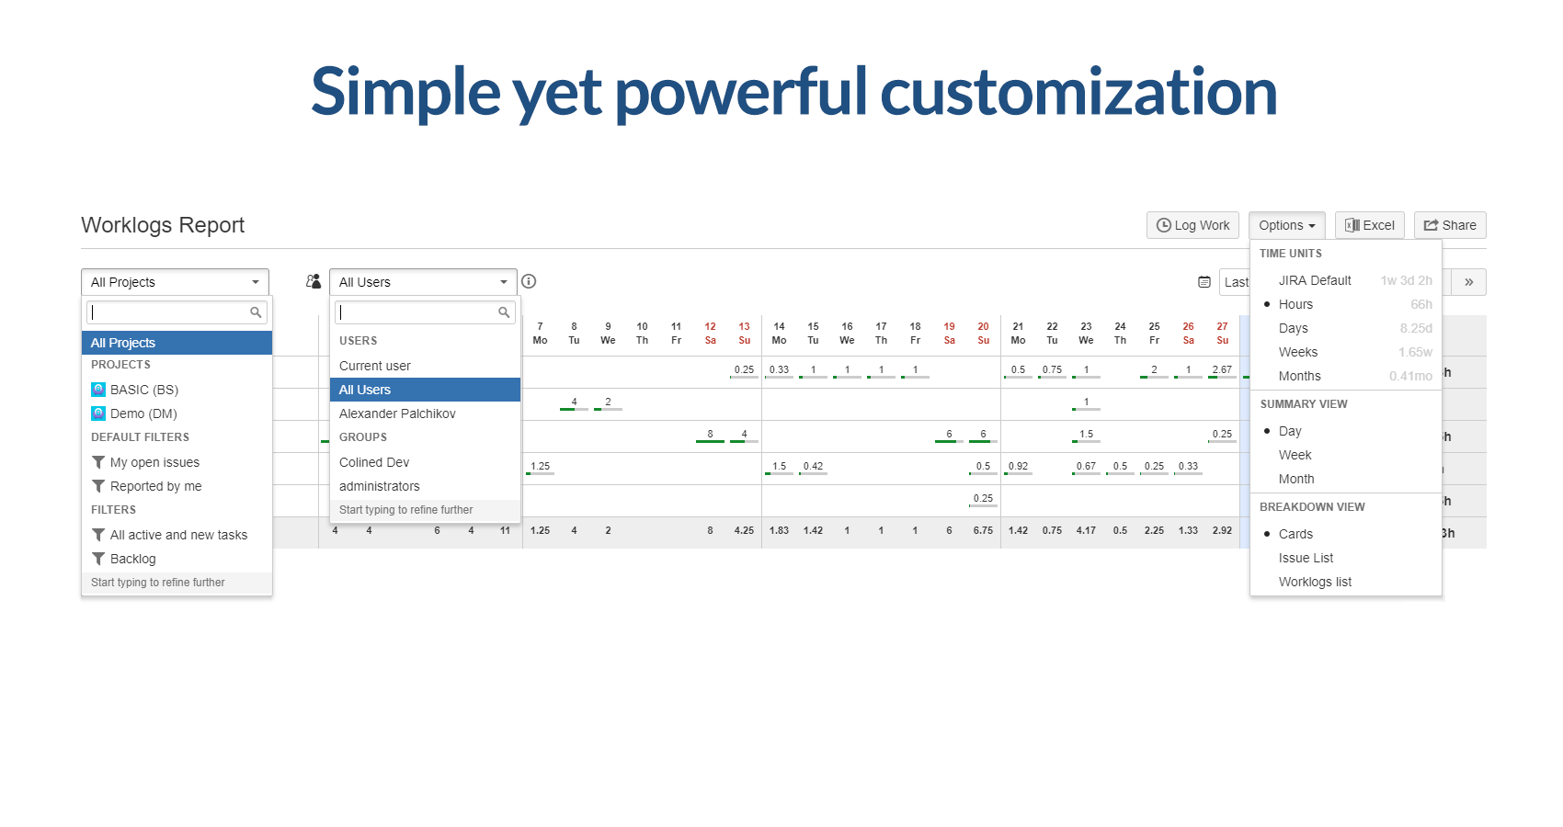1563x827 pixels.
Task: Click the projects search input field
Action: [x=167, y=312]
